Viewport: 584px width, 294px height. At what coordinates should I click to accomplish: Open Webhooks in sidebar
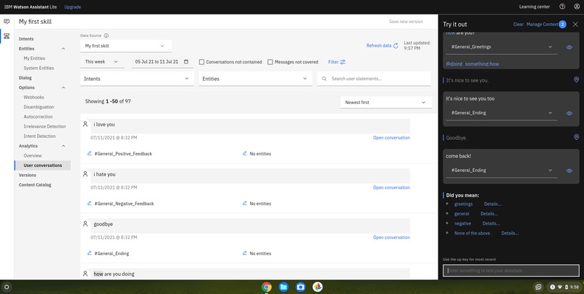(x=34, y=98)
